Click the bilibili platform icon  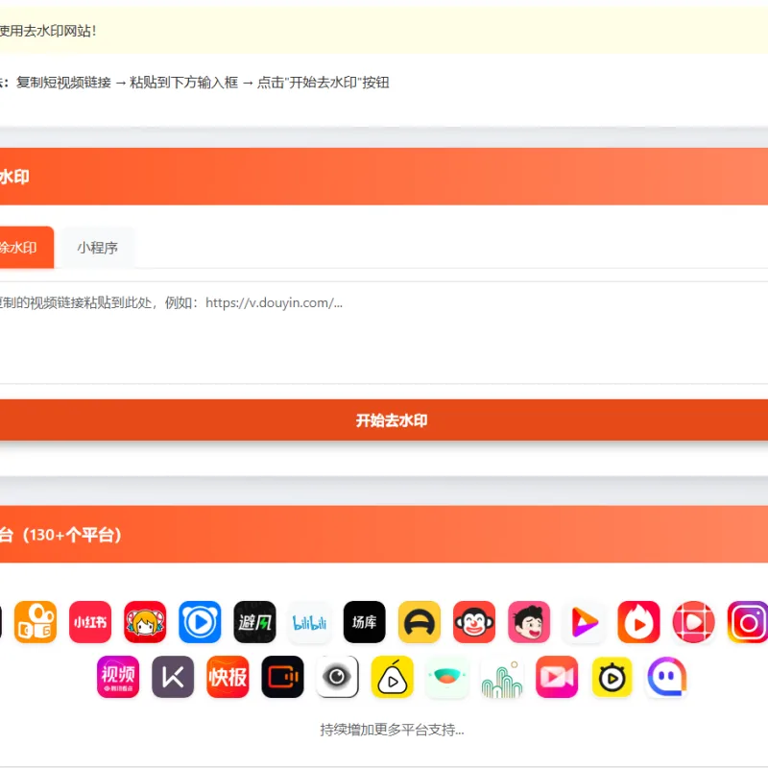(309, 622)
